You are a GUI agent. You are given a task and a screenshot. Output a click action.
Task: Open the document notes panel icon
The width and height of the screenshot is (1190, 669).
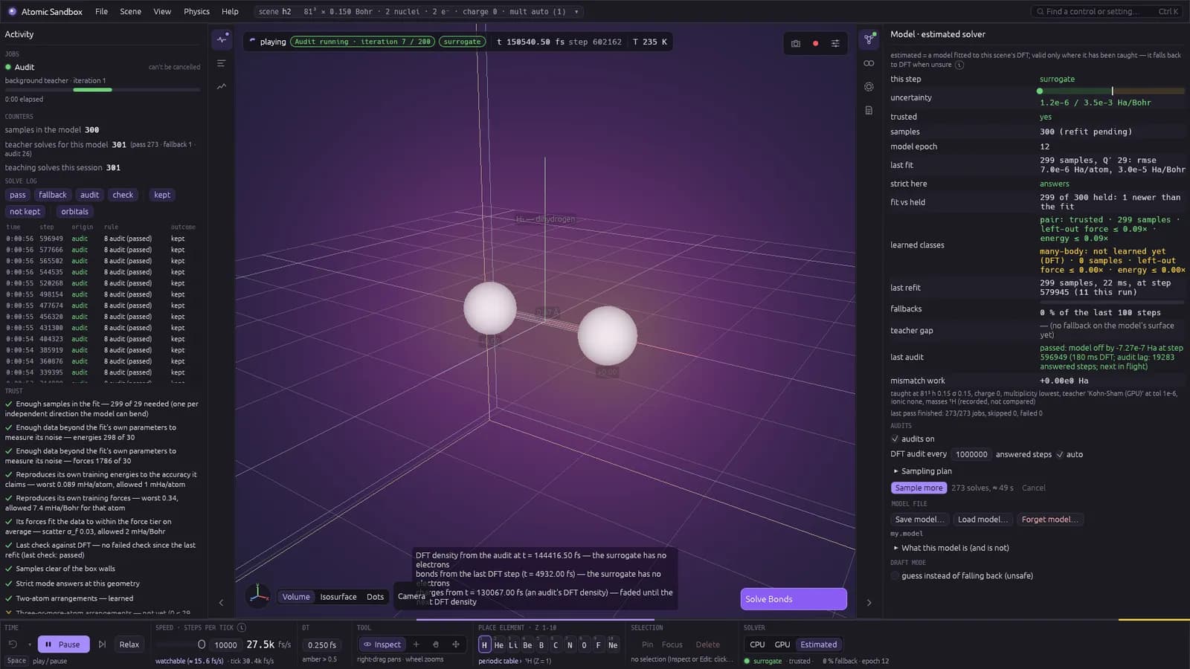[869, 110]
